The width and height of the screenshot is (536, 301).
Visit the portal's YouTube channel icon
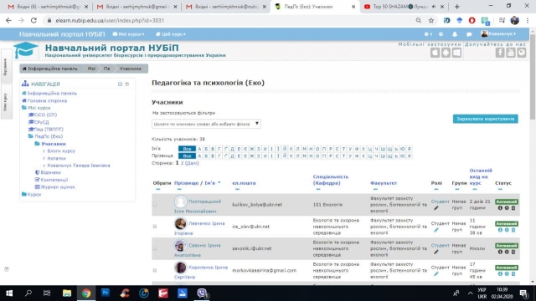(511, 53)
